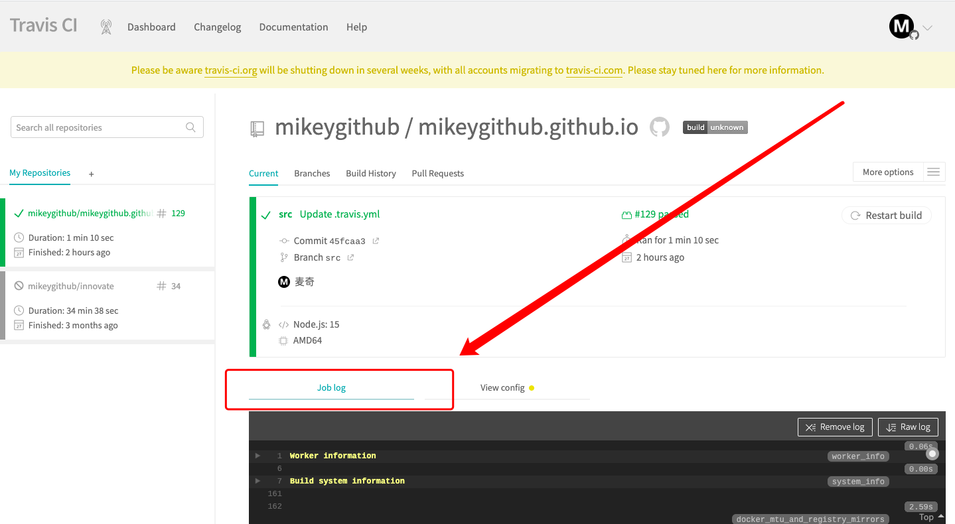955x524 pixels.
Task: Focus the Search all repositories field
Action: (x=107, y=127)
